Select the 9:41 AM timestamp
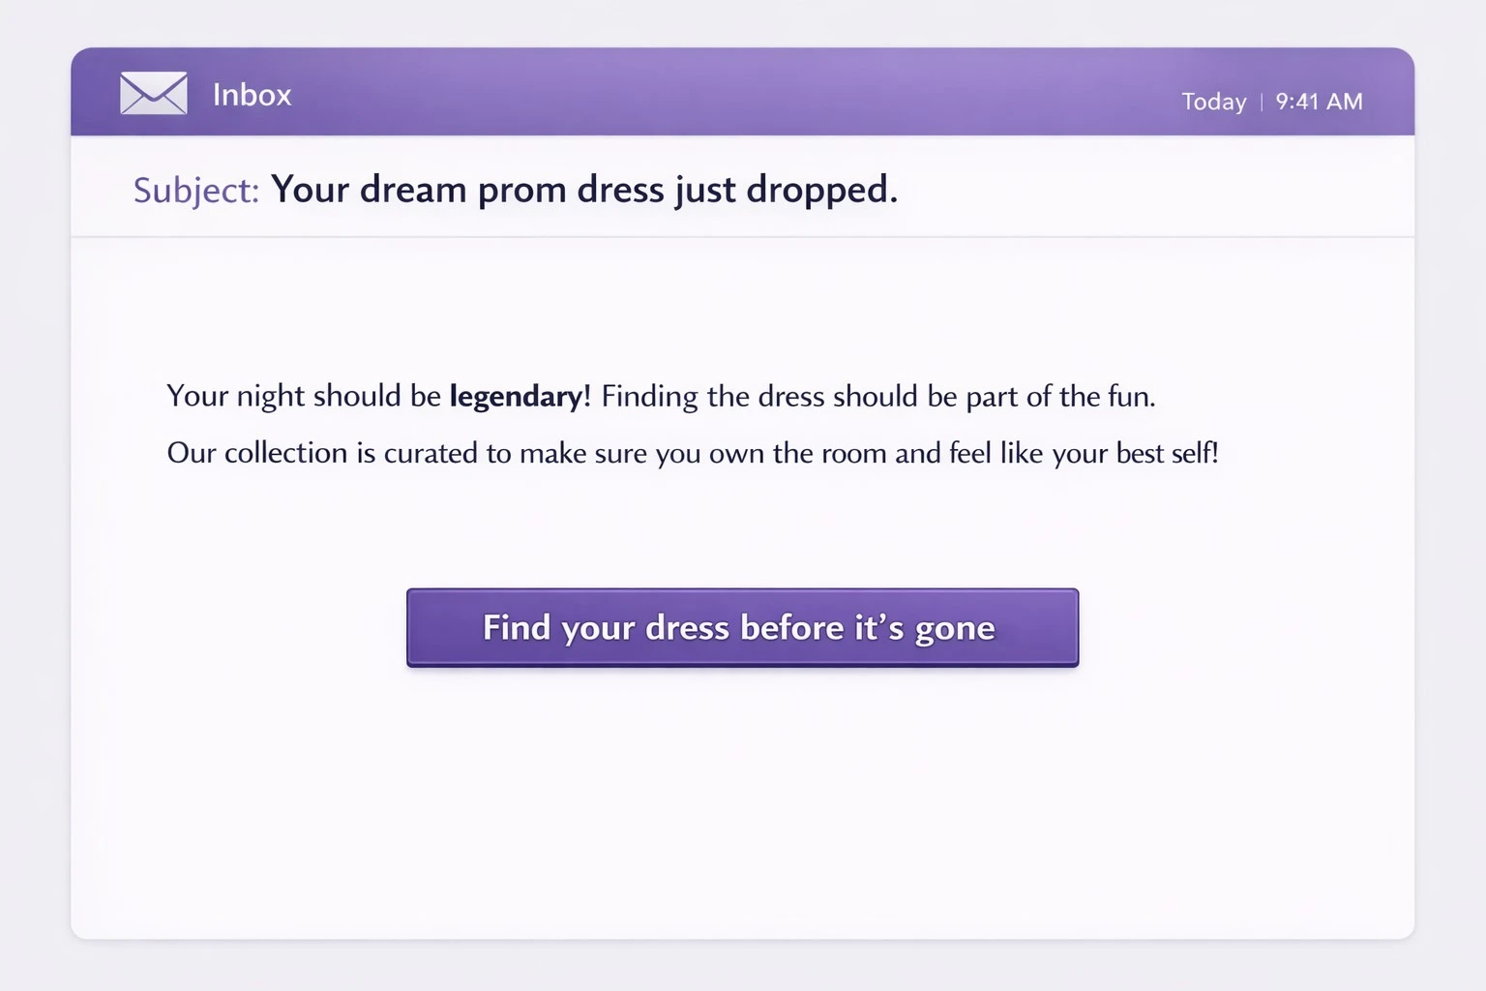The image size is (1486, 991). [1319, 102]
